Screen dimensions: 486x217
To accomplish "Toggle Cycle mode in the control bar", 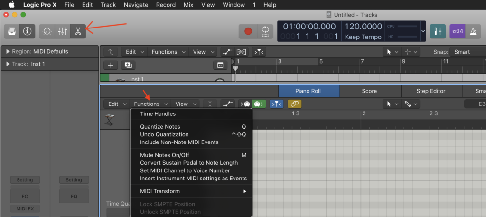I will click(x=265, y=31).
